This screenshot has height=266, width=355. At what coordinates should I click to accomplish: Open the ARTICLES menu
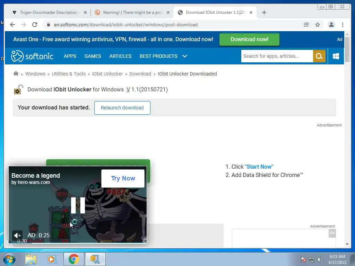(120, 56)
